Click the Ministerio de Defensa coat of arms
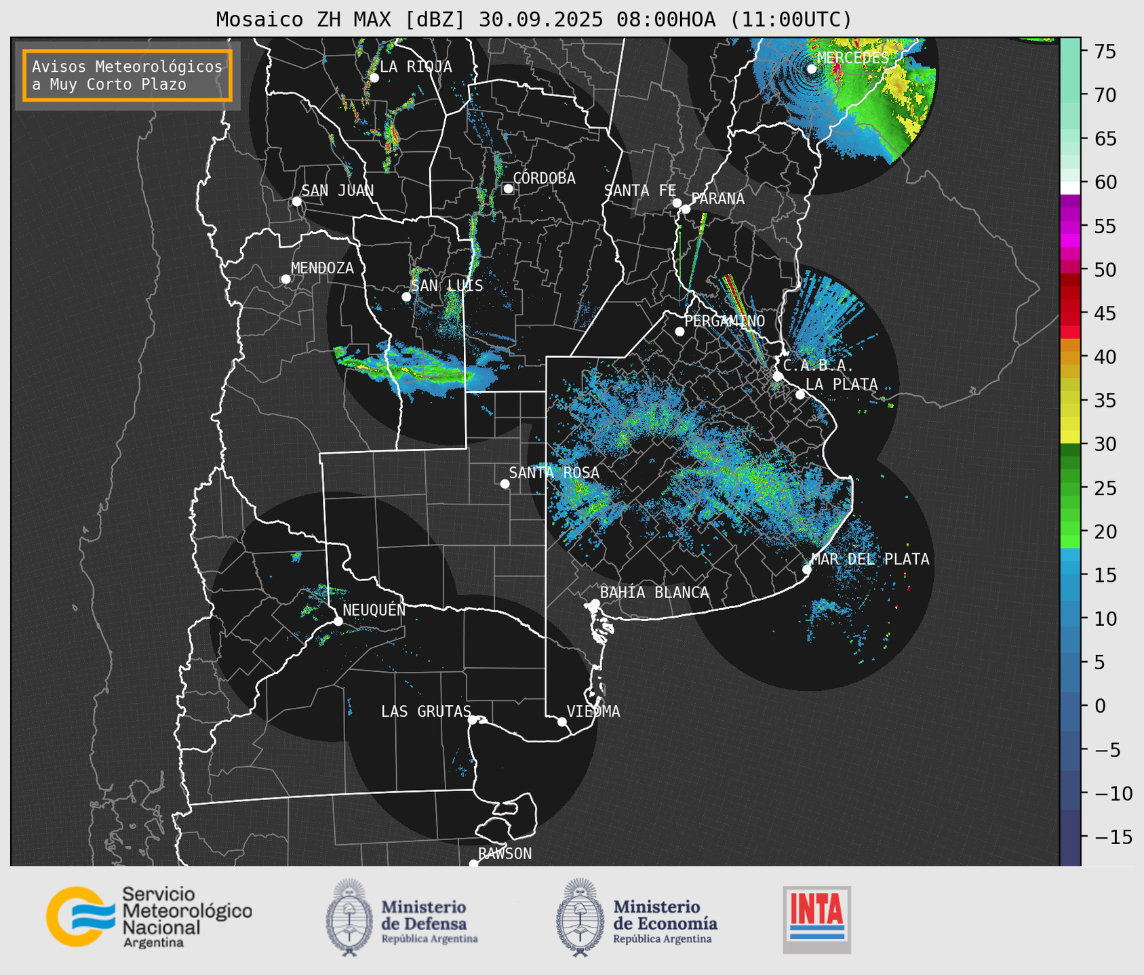Image resolution: width=1144 pixels, height=975 pixels. tap(349, 917)
